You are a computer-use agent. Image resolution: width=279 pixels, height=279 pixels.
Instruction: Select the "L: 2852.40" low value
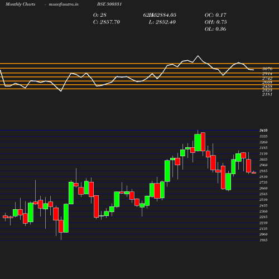pos(162,22)
